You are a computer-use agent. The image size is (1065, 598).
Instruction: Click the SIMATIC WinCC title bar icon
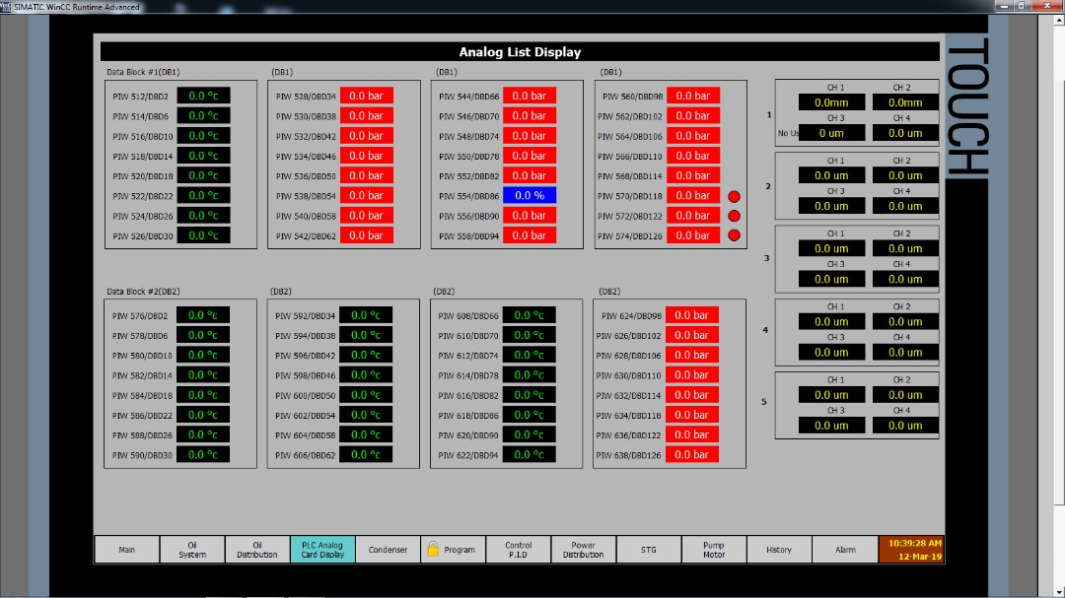click(x=7, y=7)
